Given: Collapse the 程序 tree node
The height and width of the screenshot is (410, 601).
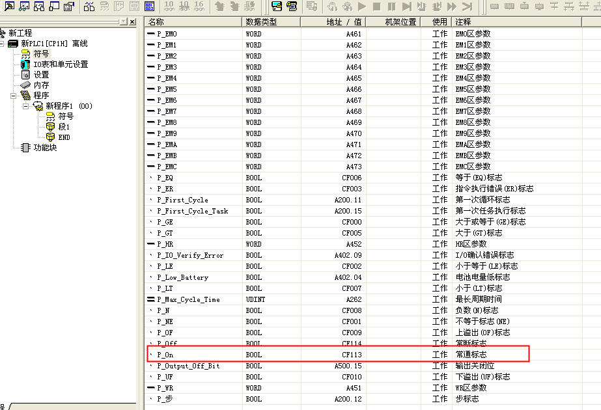Looking at the screenshot, I should tap(14, 96).
